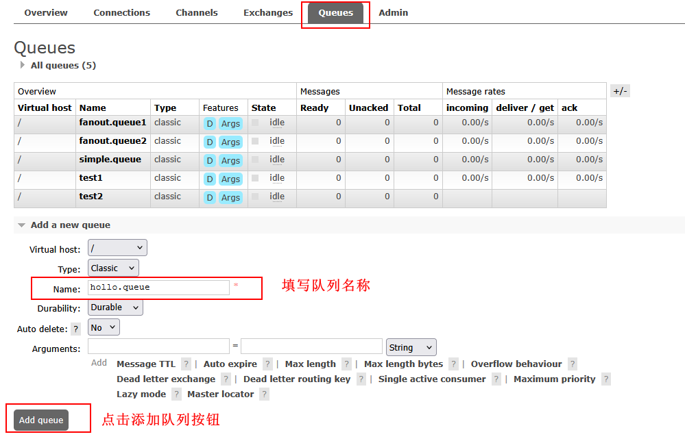This screenshot has width=685, height=441.
Task: Click help icon beside Master locator
Action: [x=264, y=394]
